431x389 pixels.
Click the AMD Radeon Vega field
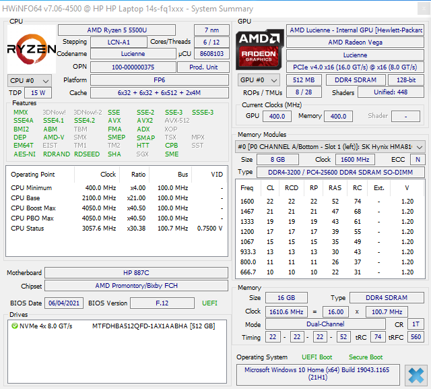pos(355,42)
